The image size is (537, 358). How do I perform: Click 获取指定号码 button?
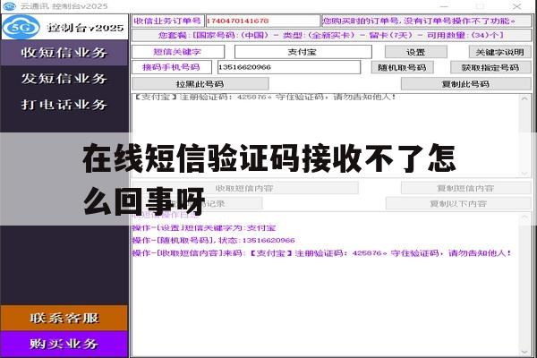pos(490,67)
